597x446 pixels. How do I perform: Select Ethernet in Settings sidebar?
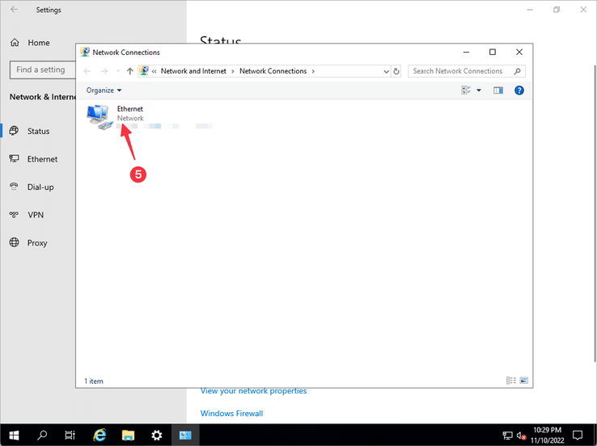pos(42,159)
